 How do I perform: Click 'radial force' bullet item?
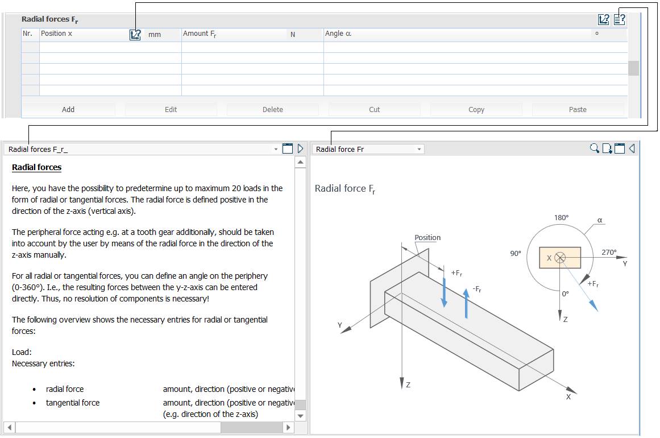(x=65, y=389)
